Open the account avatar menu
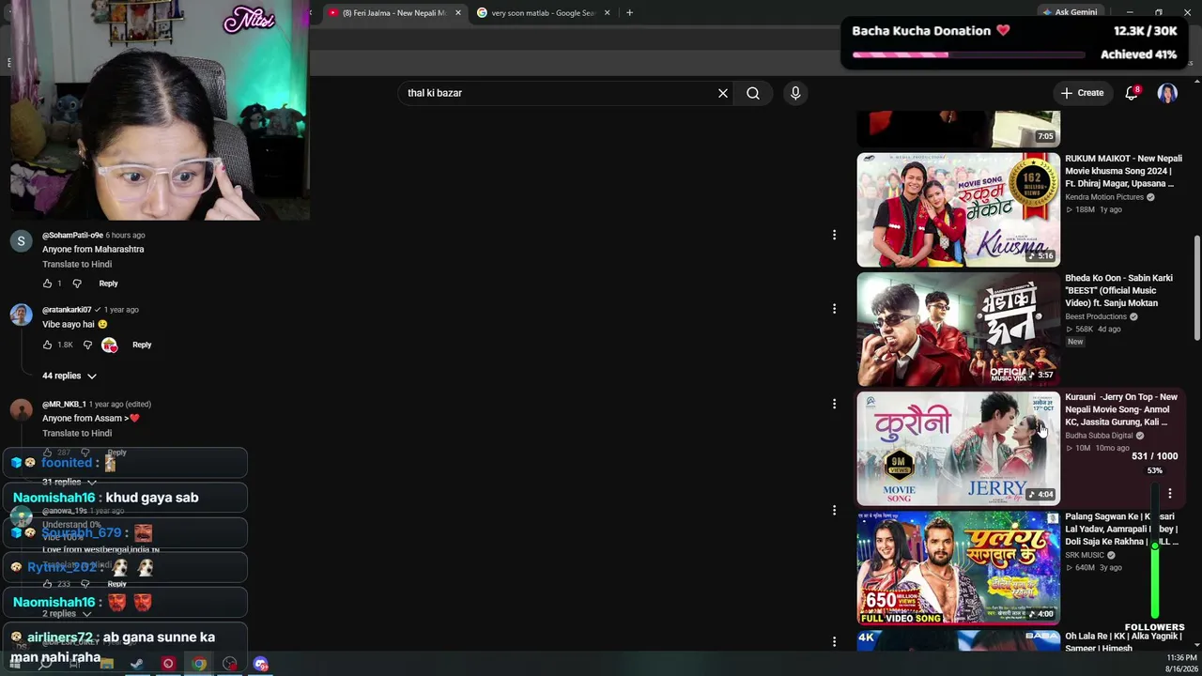This screenshot has width=1202, height=676. (x=1167, y=93)
